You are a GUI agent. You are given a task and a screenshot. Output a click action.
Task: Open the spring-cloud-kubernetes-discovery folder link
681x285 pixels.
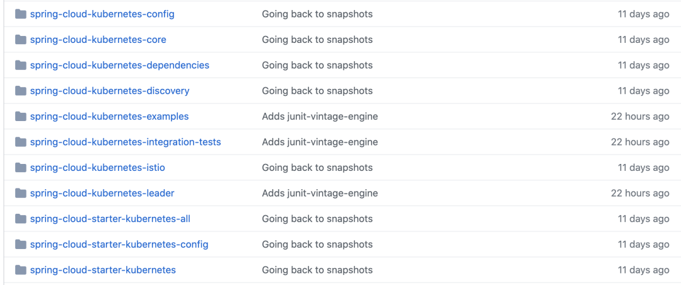tap(110, 91)
